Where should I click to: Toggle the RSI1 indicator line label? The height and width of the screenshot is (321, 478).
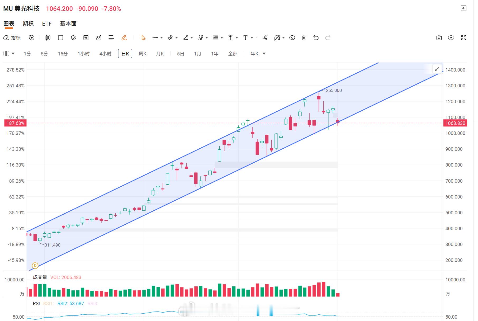pos(48,304)
